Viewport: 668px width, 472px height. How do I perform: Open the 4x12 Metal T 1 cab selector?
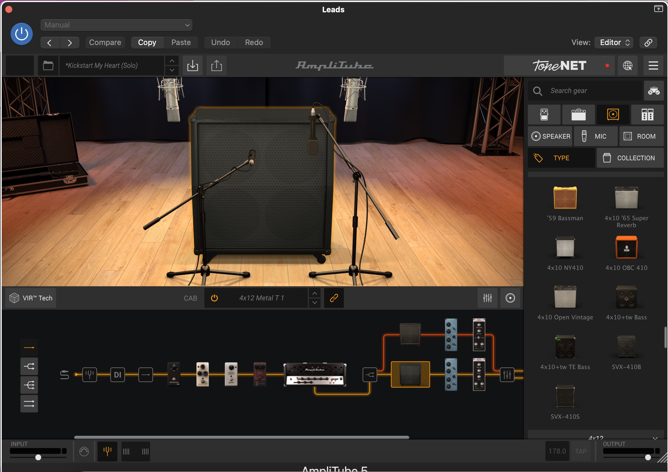coord(261,298)
